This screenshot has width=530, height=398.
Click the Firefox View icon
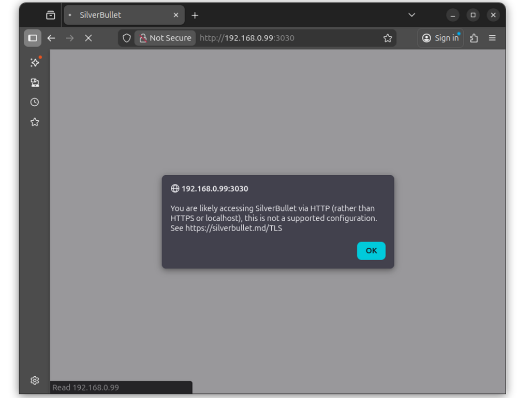[50, 15]
